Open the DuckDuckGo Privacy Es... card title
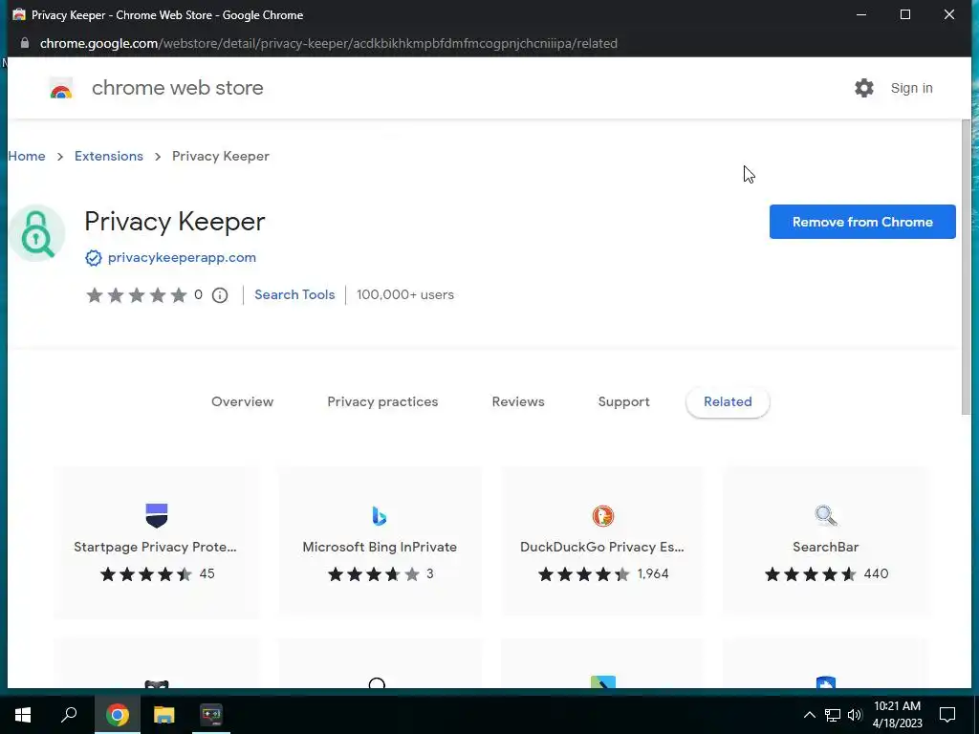Viewport: 979px width, 734px height. (x=602, y=547)
